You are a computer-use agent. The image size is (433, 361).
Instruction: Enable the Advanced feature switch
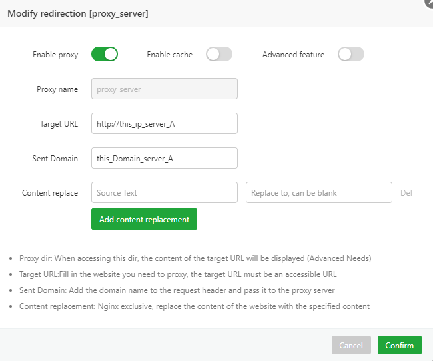[x=350, y=54]
